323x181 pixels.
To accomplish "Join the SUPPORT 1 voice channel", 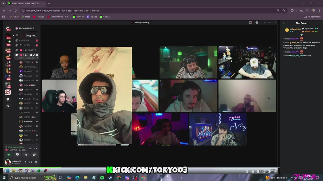I will tap(26, 50).
